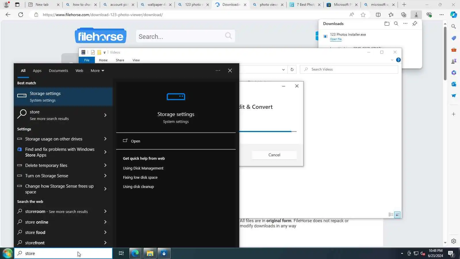Select the Apps filter in search panel
This screenshot has width=460, height=259.
37,71
